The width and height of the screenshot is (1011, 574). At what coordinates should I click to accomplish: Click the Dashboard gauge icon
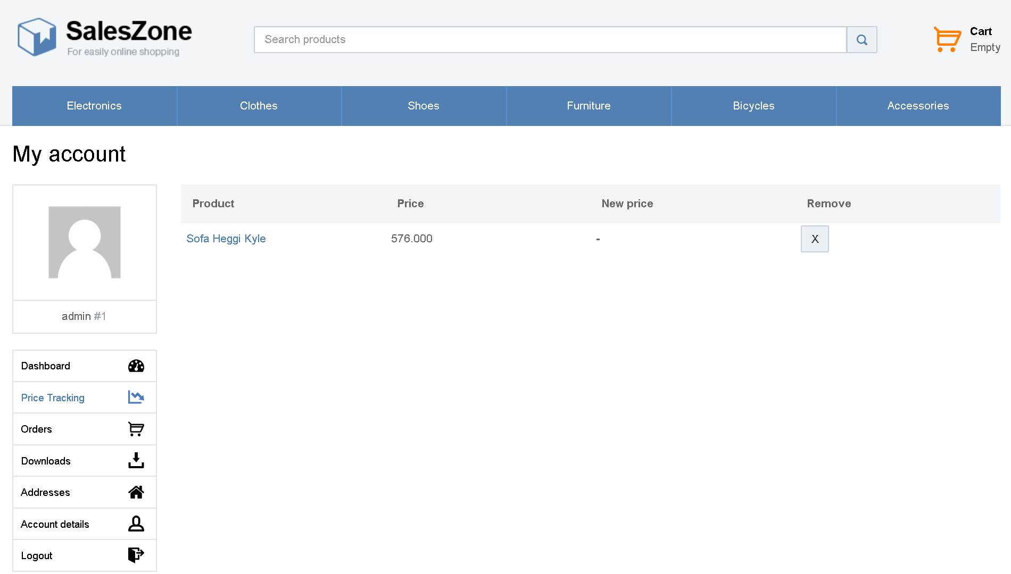136,366
